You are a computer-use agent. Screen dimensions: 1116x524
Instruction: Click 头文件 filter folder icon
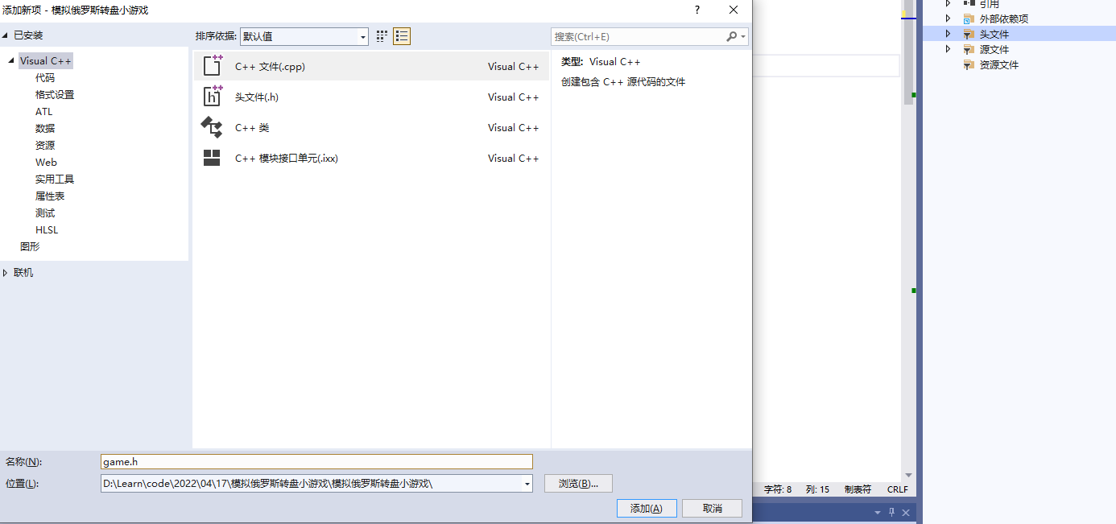point(969,34)
